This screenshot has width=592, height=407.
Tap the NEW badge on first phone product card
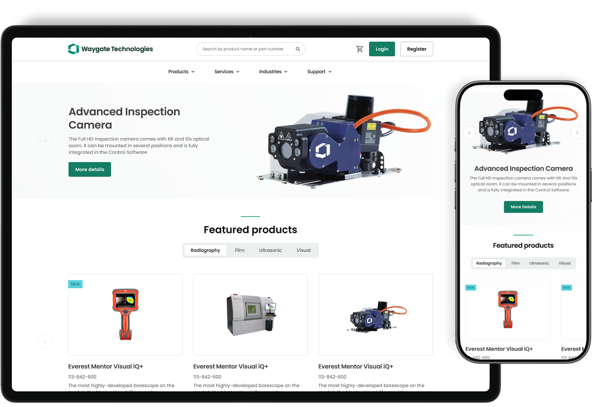pos(471,287)
